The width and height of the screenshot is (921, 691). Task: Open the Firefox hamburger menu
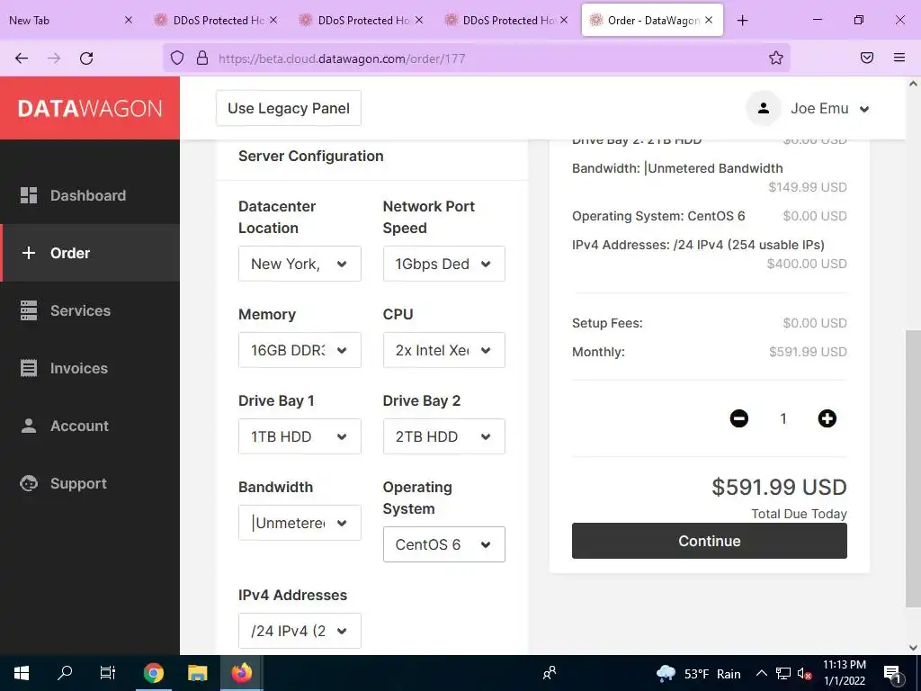pos(899,58)
